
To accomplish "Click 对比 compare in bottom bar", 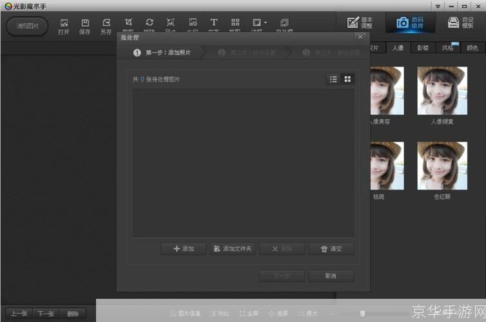I will pyautogui.click(x=219, y=314).
